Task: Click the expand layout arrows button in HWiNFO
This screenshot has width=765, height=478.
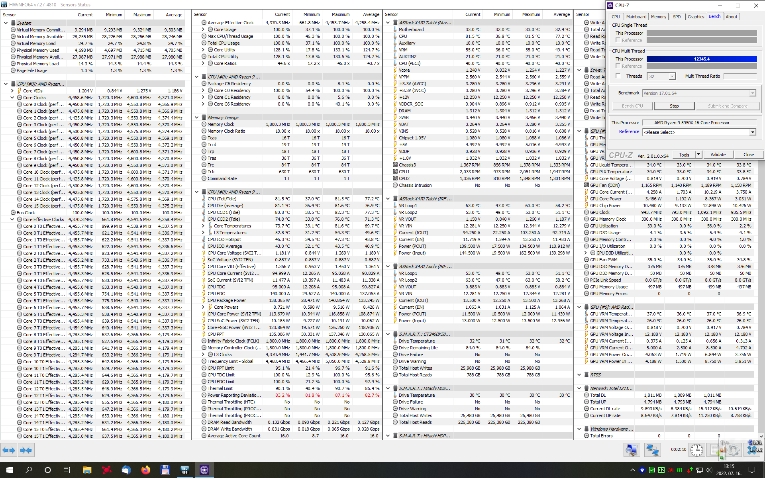Action: pyautogui.click(x=9, y=450)
